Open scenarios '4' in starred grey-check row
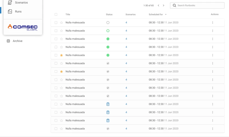 126,71
